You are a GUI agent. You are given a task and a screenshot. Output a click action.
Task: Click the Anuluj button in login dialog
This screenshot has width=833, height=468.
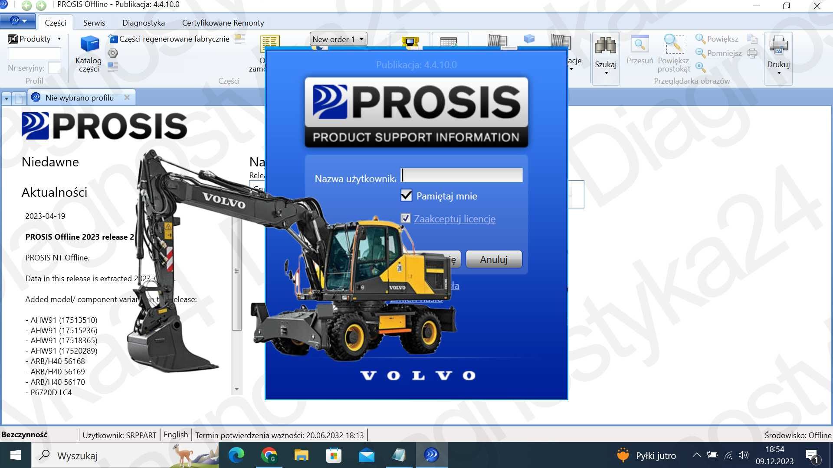pos(494,259)
